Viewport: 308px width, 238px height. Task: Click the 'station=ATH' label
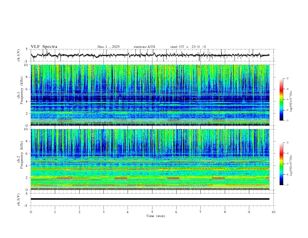tap(144, 47)
